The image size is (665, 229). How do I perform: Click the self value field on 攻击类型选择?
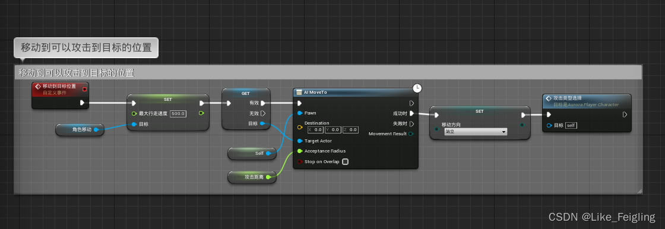point(571,126)
